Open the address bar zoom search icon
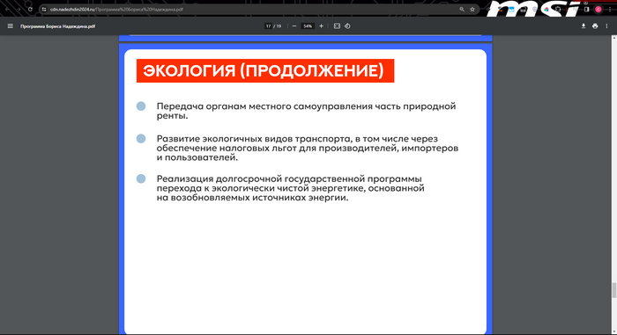 (462, 10)
